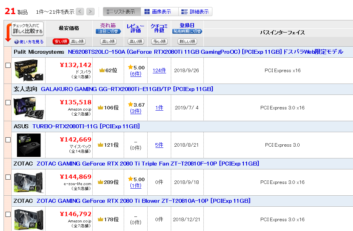
Task: Switch to 画像表示 view
Action: point(159,12)
